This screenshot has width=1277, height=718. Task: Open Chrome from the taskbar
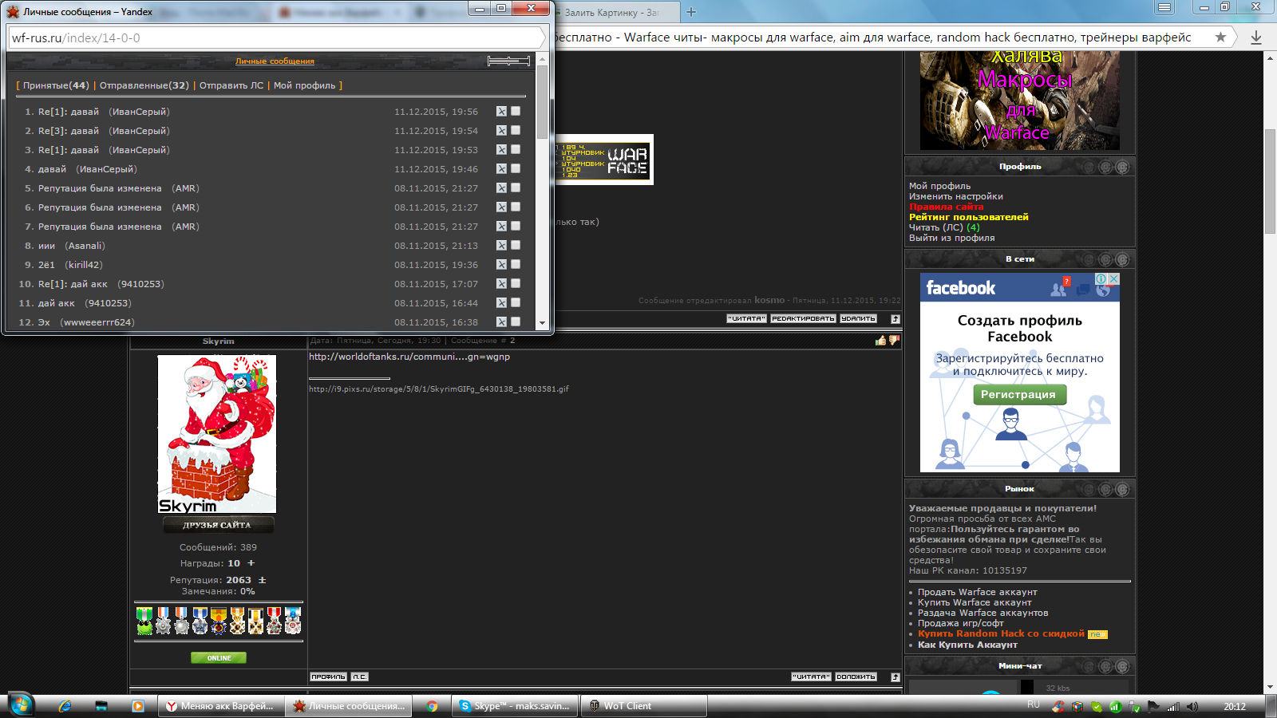point(432,706)
